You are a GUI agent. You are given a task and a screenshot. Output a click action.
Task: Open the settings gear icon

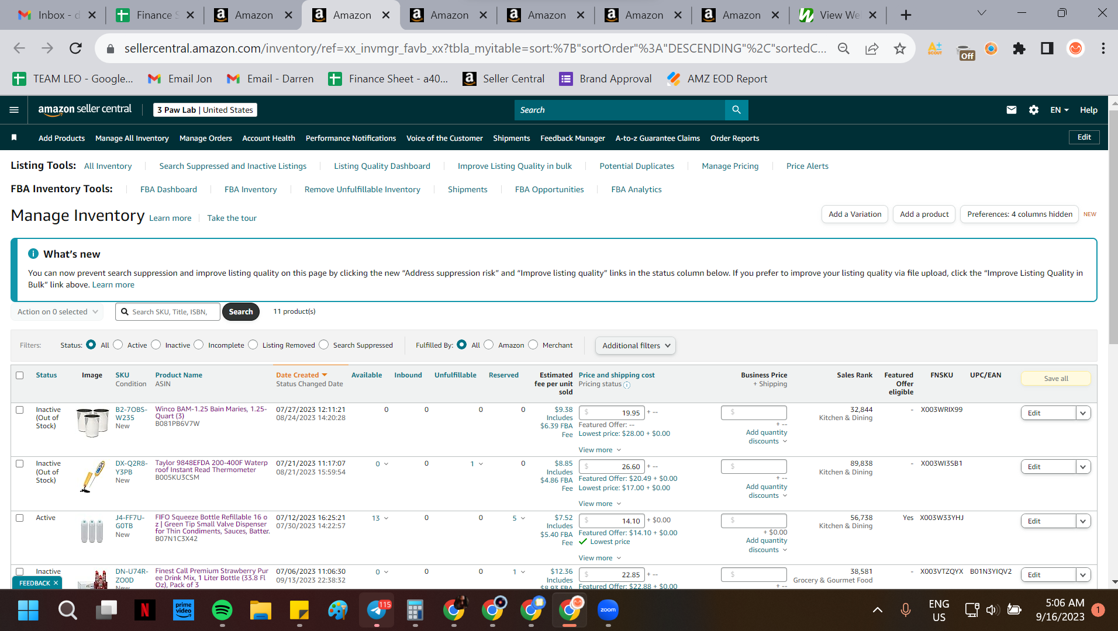pos(1034,110)
